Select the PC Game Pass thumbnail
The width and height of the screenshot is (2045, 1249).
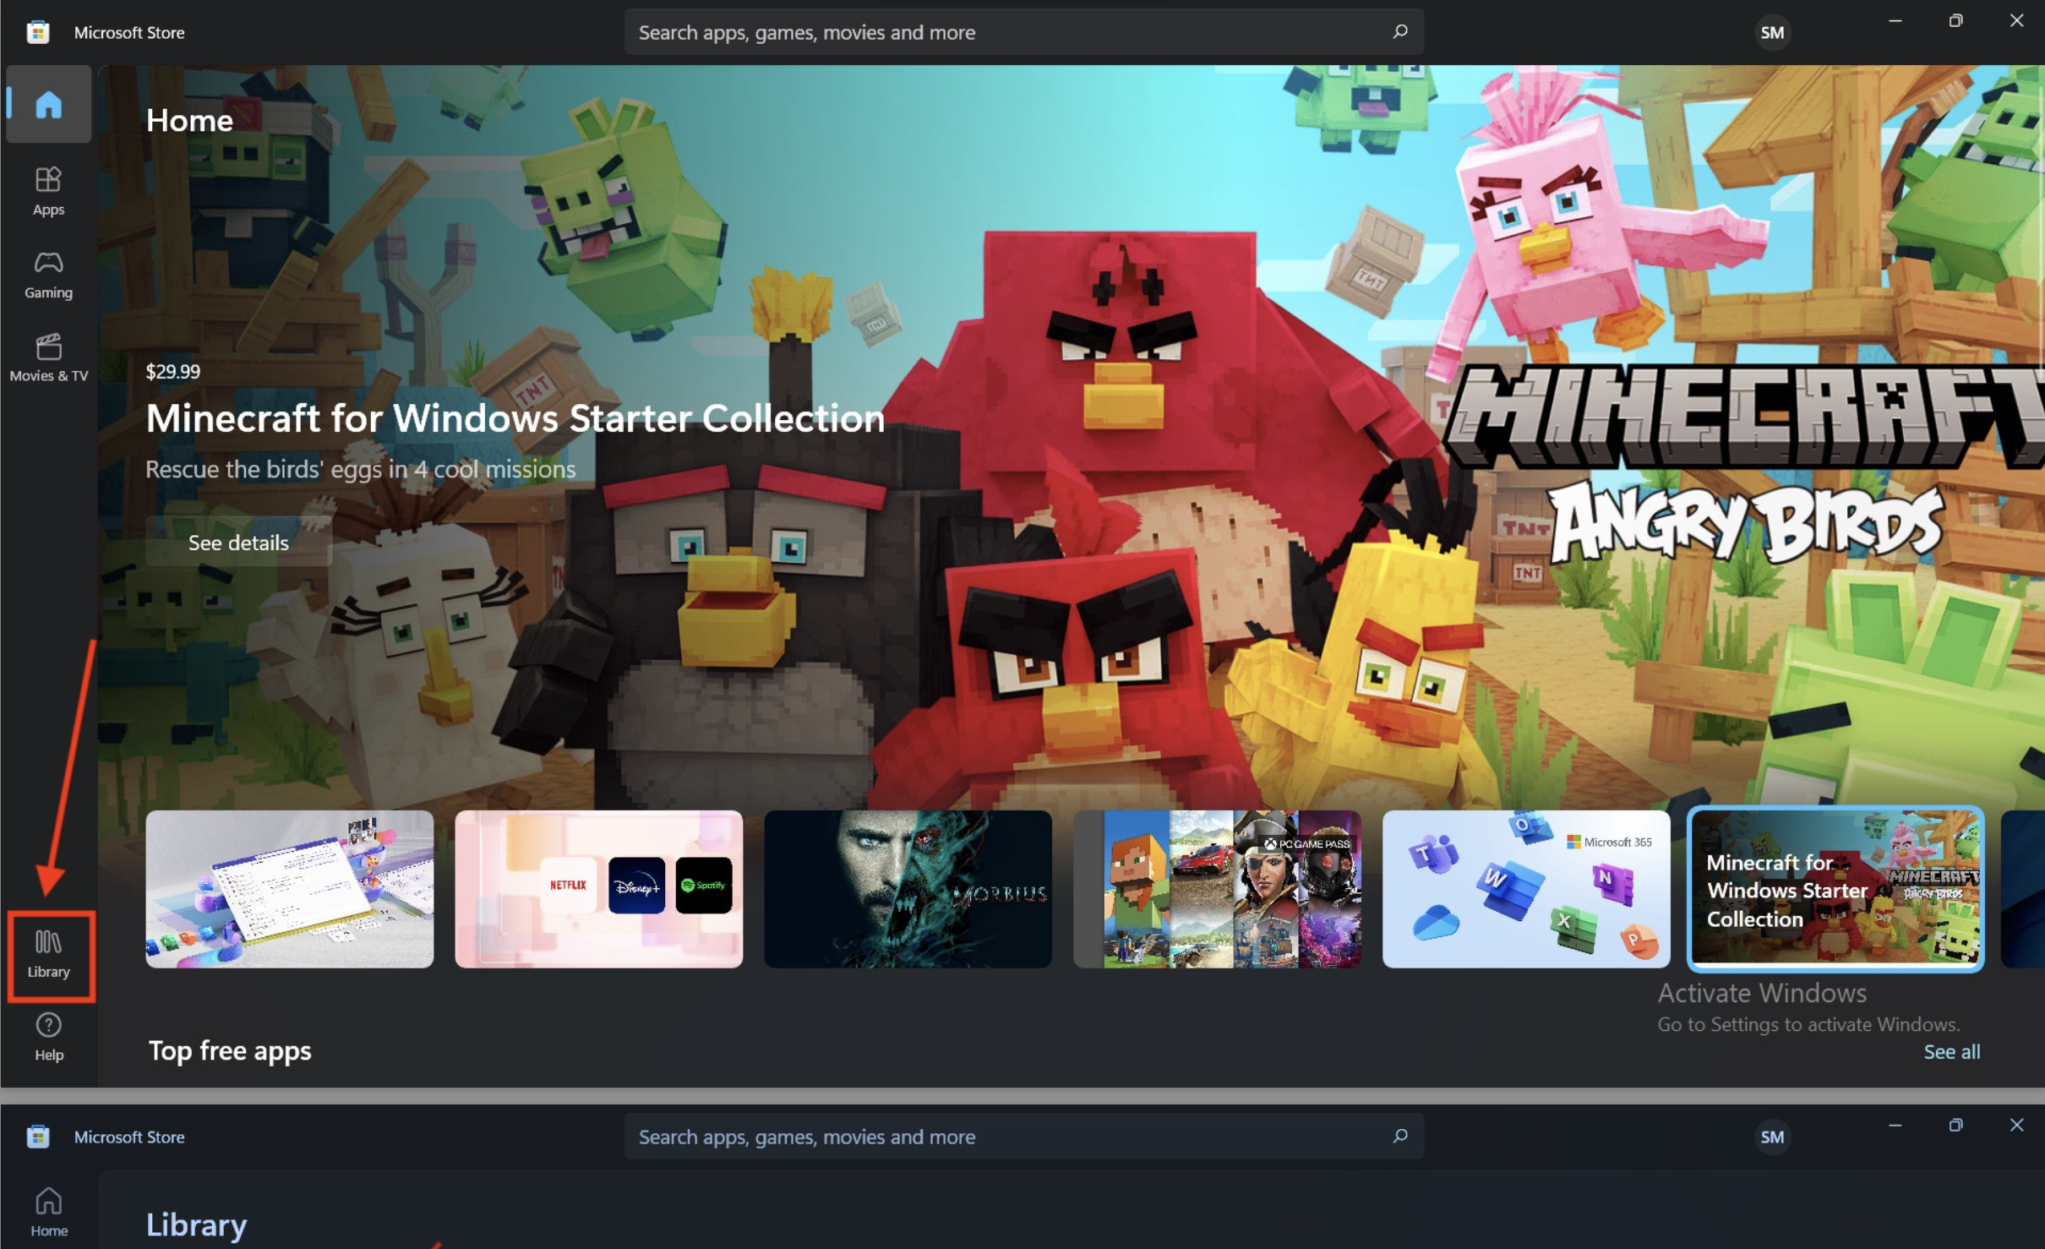coord(1217,889)
